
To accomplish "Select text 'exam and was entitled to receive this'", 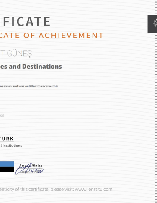I will click(31, 86).
